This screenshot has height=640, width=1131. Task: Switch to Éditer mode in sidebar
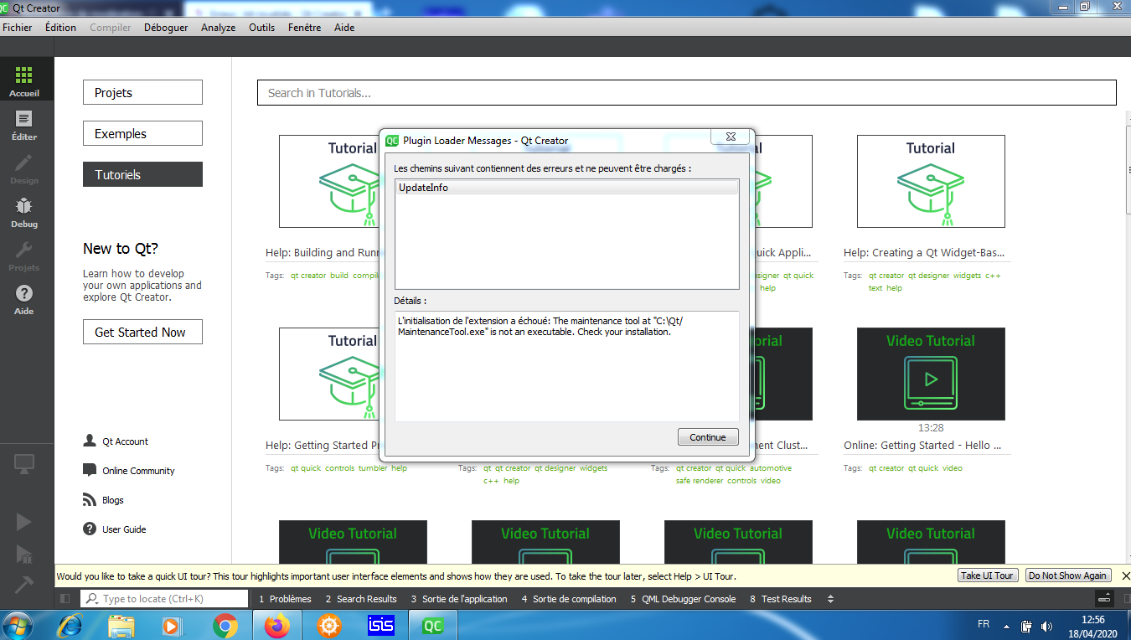pyautogui.click(x=24, y=125)
